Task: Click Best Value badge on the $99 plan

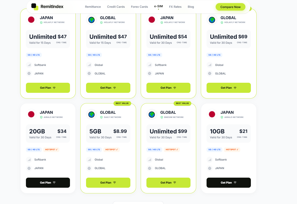Action: pos(182,103)
